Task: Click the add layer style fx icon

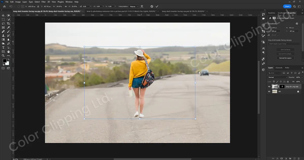Action: [x=277, y=158]
